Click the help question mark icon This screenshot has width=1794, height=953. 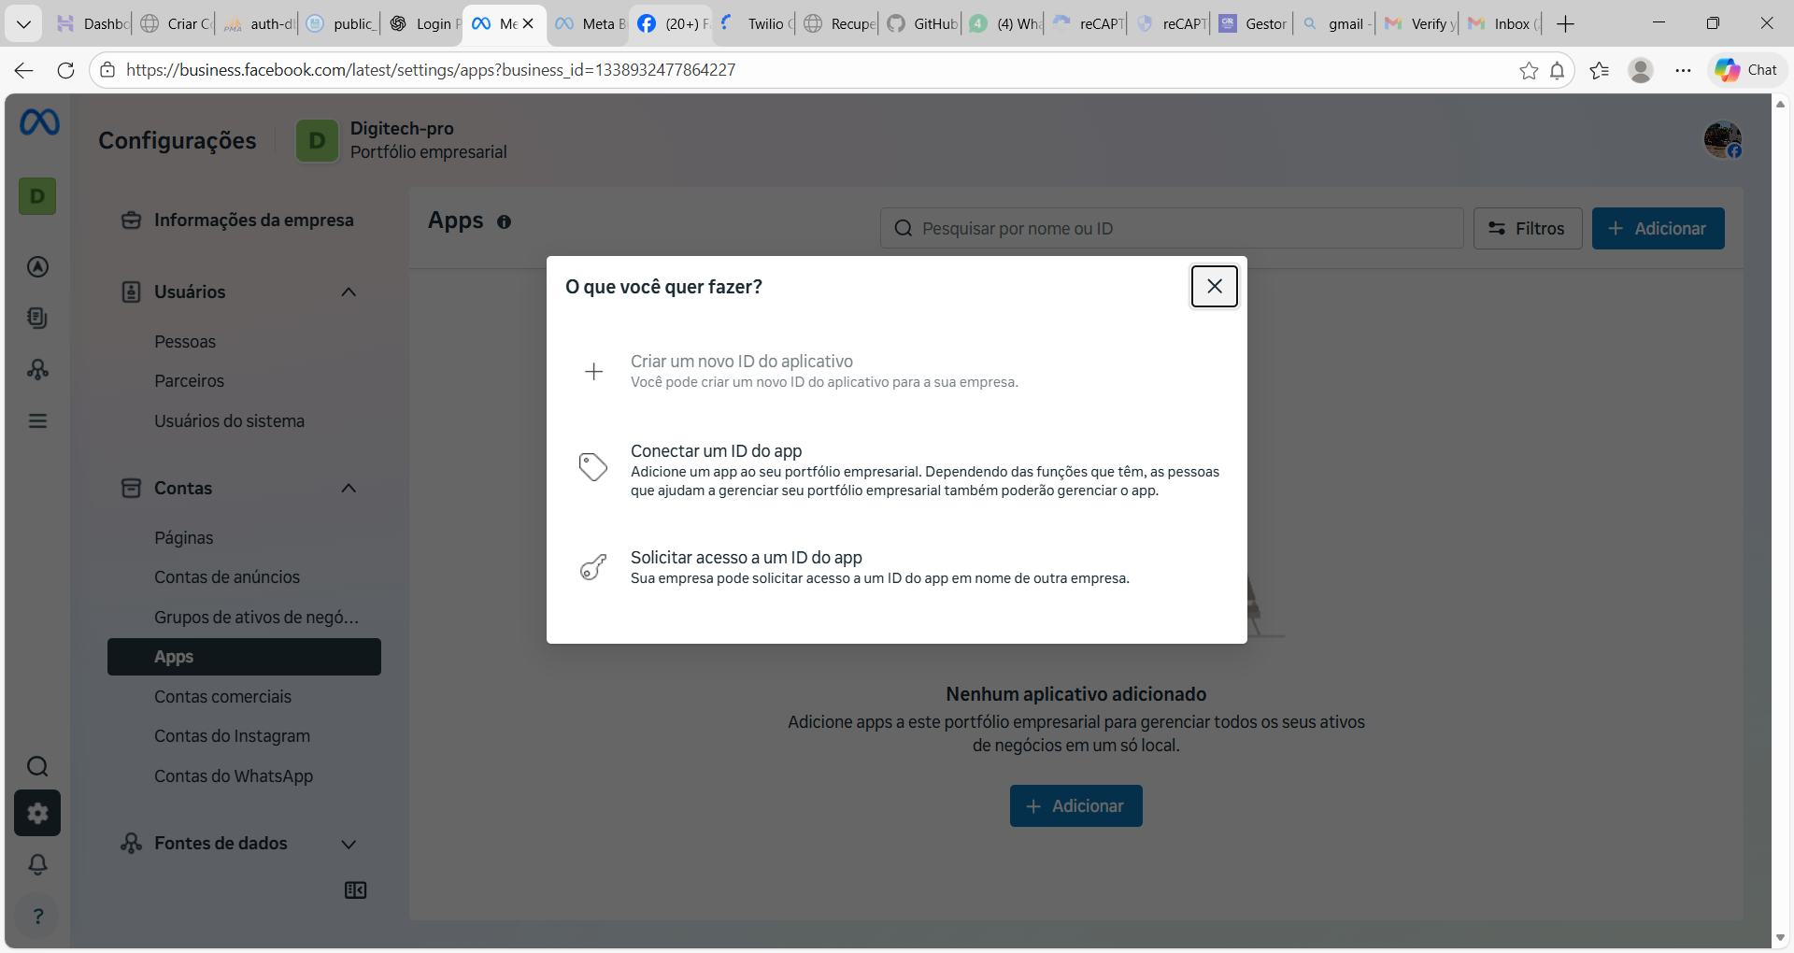coord(37,917)
